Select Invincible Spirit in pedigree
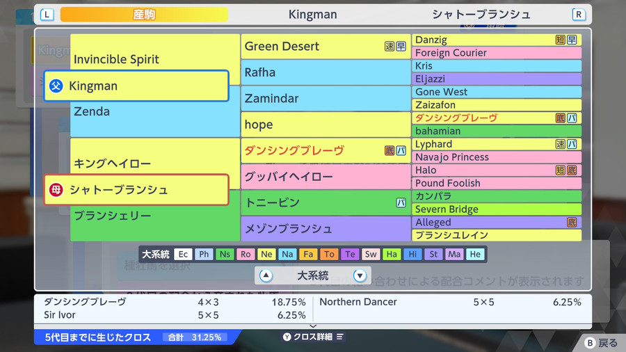Image resolution: width=626 pixels, height=352 pixels. (155, 59)
